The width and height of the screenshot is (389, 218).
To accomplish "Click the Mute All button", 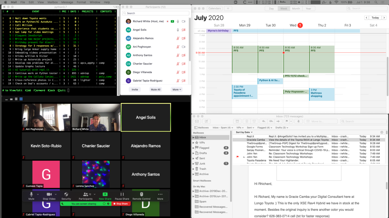I will tap(155, 90).
